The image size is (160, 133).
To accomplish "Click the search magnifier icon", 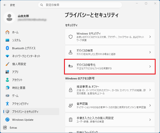I will click(x=42, y=5).
